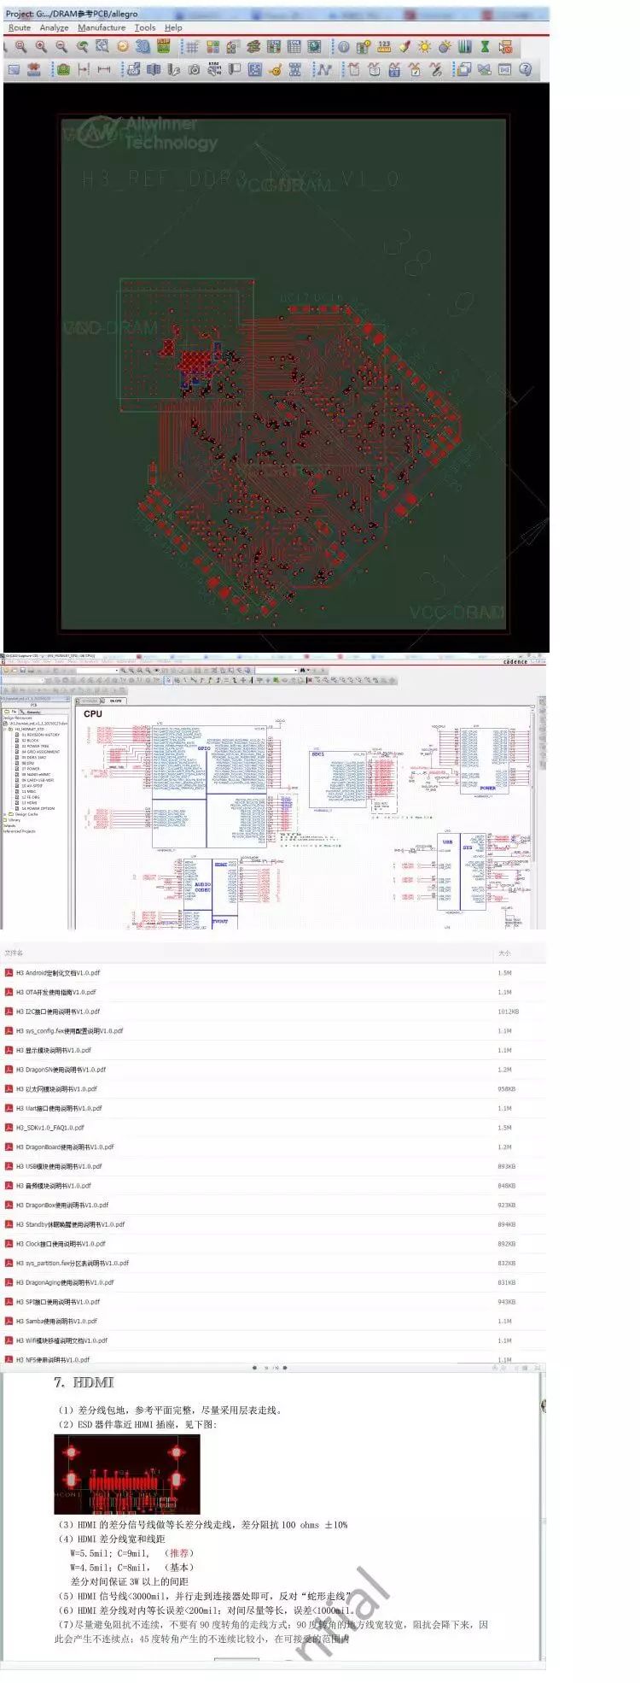Open H3 DragonBox使用说明书V1.0.pdf

(x=62, y=1205)
